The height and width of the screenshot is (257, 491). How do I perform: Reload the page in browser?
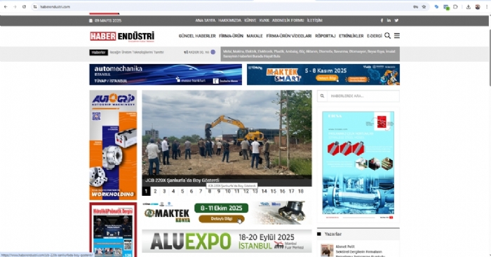click(x=24, y=7)
